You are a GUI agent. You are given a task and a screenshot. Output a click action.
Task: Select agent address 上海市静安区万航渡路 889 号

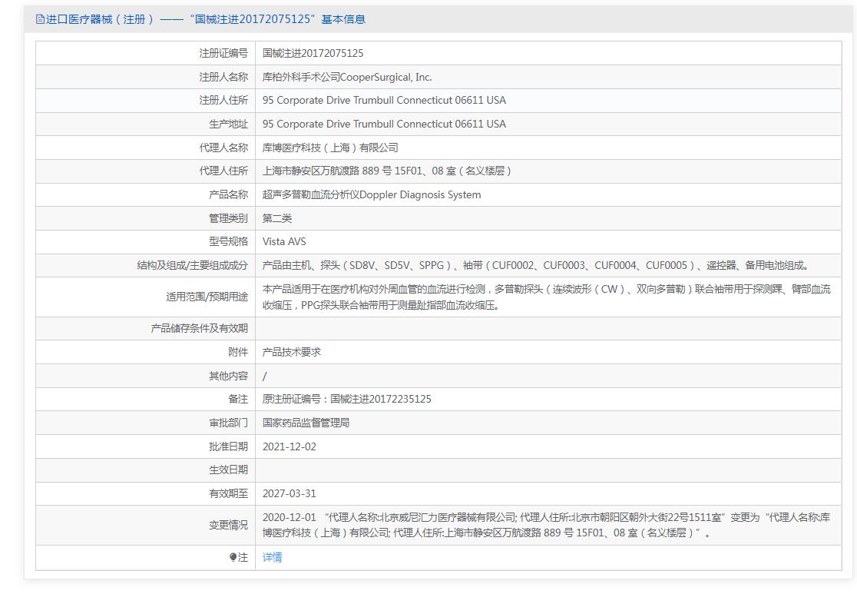[387, 171]
